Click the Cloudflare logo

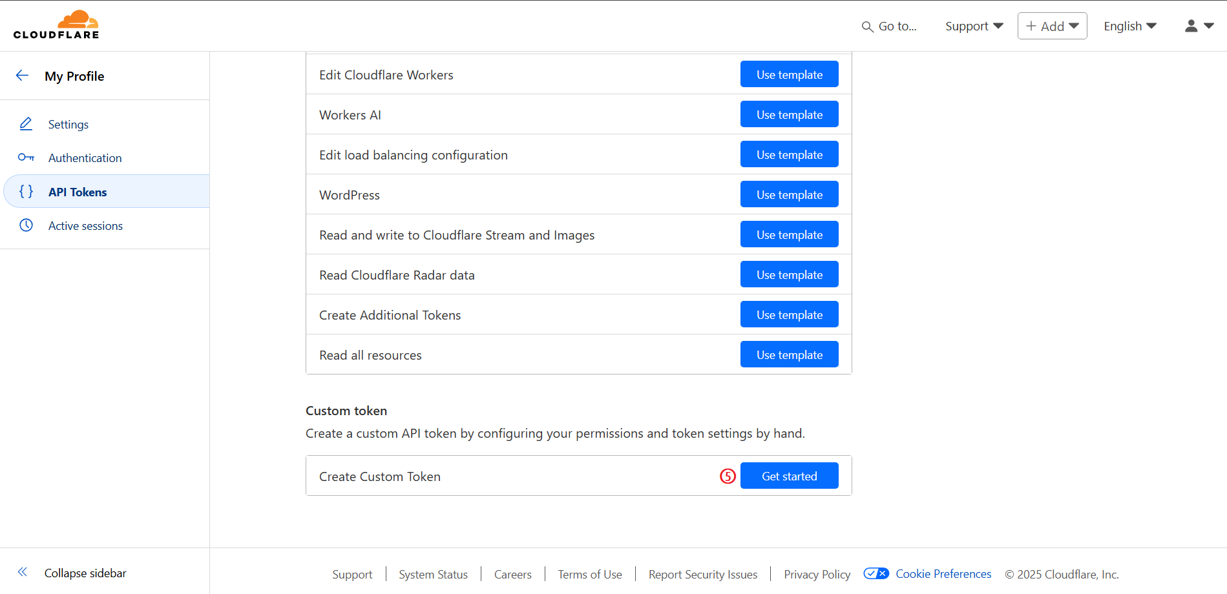[56, 25]
